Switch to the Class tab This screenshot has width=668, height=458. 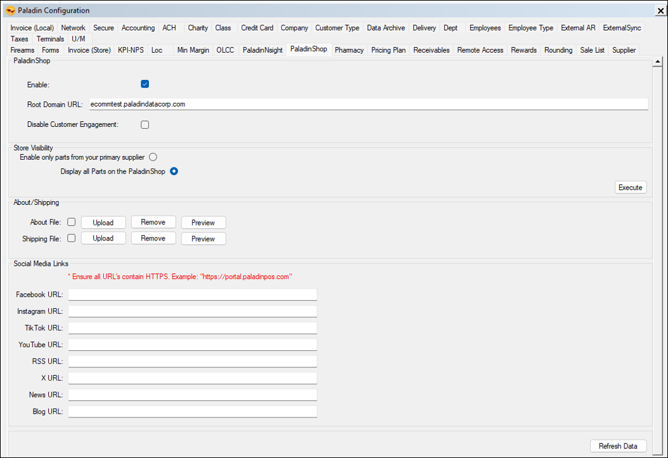coord(223,28)
